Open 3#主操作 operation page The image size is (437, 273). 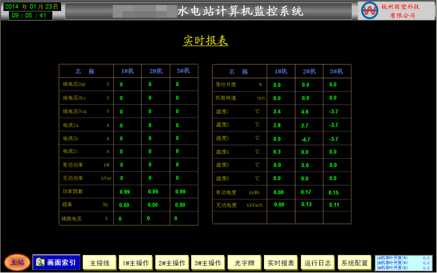(208, 263)
